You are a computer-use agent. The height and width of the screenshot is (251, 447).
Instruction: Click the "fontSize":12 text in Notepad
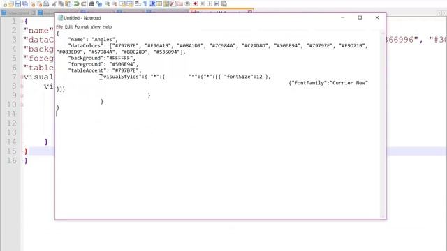pyautogui.click(x=243, y=77)
